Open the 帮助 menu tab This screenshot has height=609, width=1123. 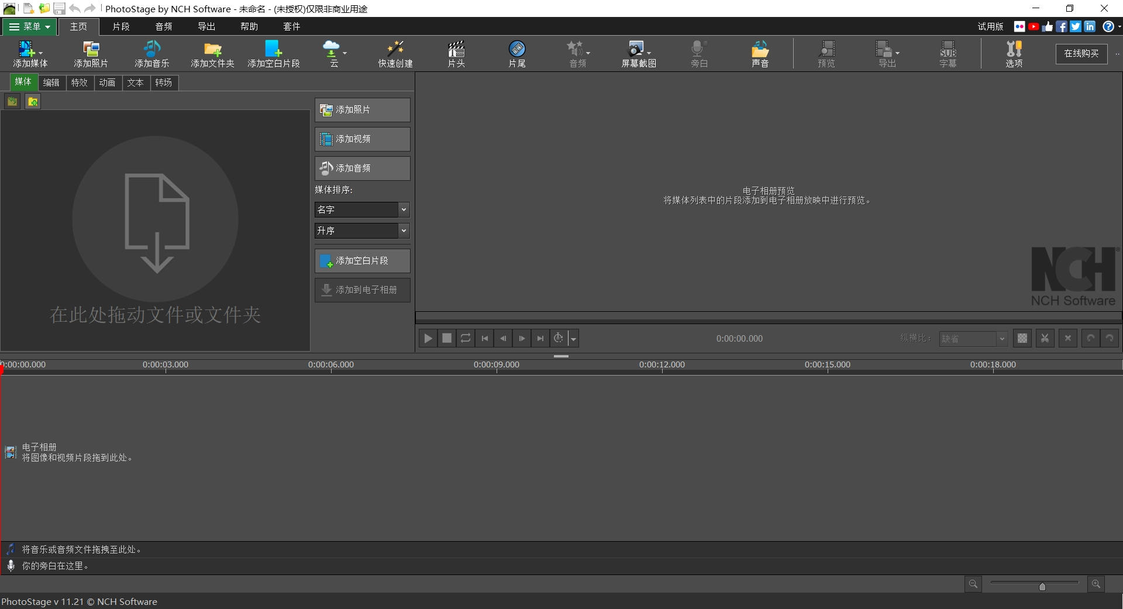(x=249, y=26)
